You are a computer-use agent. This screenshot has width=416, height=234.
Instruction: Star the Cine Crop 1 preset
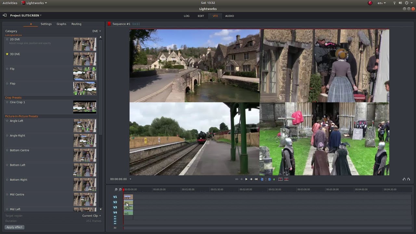pyautogui.click(x=7, y=102)
